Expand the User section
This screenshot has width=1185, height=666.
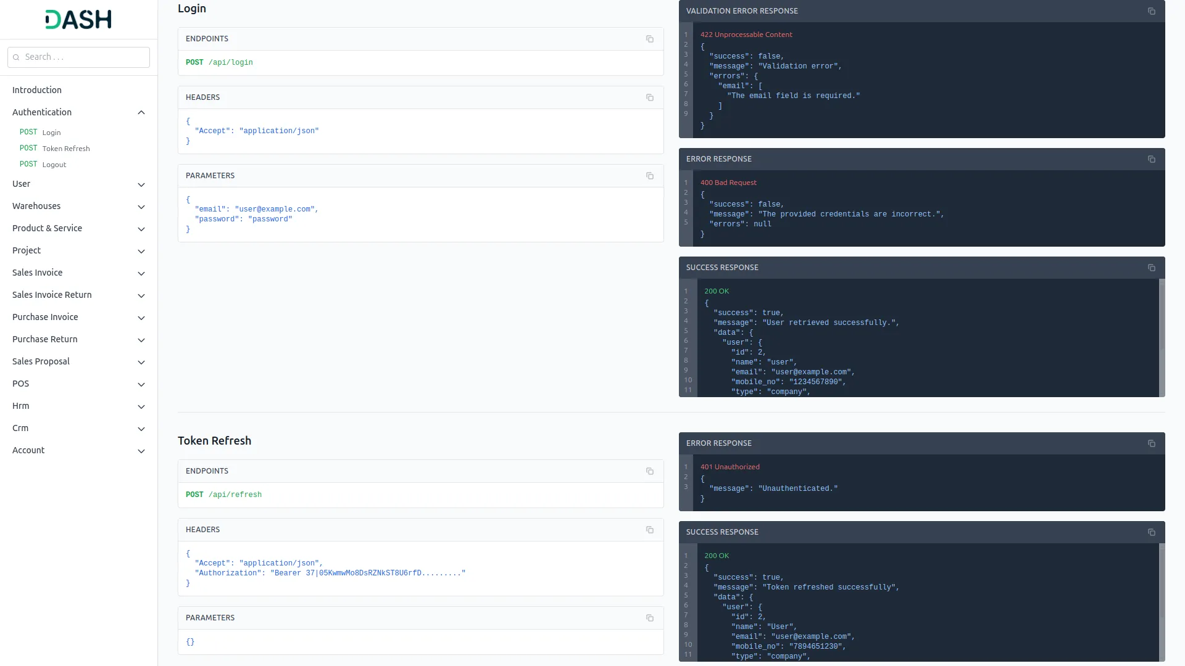point(78,184)
